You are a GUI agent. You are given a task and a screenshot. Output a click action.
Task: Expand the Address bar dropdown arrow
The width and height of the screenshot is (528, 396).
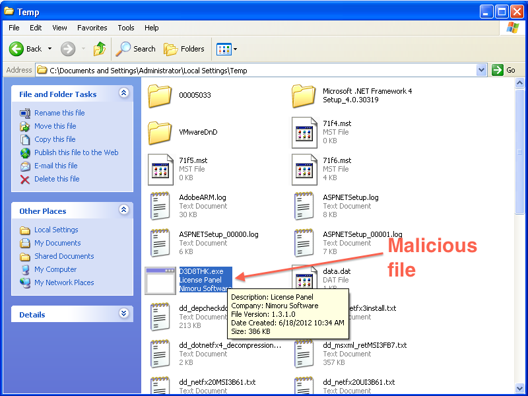pyautogui.click(x=481, y=70)
